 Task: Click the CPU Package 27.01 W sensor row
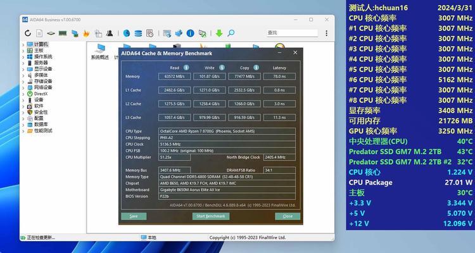click(x=410, y=183)
